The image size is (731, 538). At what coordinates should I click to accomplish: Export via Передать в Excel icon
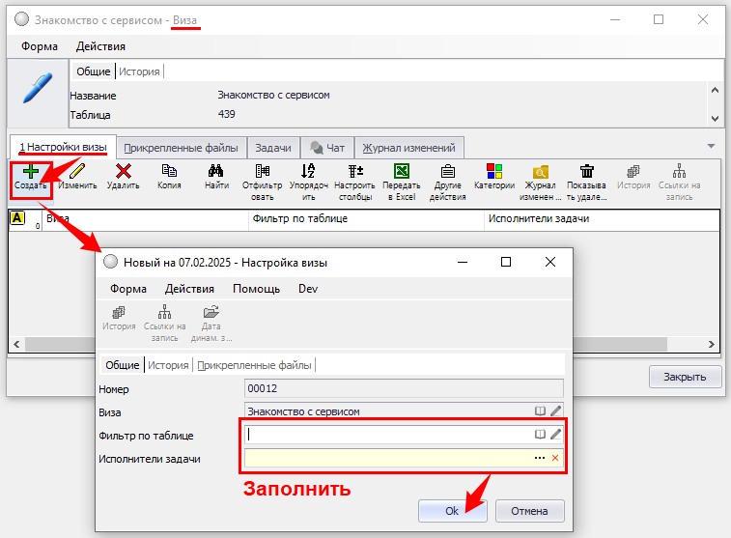point(401,172)
